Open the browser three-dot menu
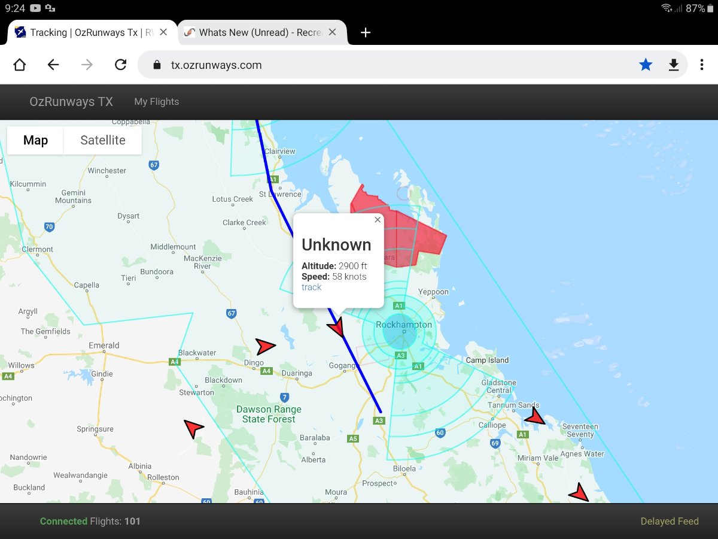Screen dimensions: 718x539 tap(702, 65)
